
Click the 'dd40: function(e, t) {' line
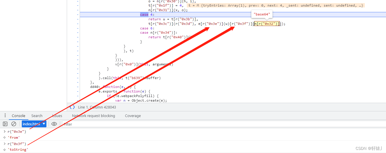(x=113, y=87)
